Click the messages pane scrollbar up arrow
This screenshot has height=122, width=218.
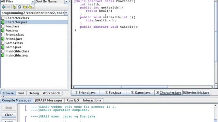click(216, 105)
